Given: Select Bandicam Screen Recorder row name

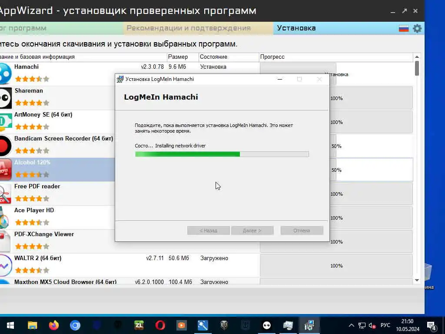Looking at the screenshot, I should [63, 139].
